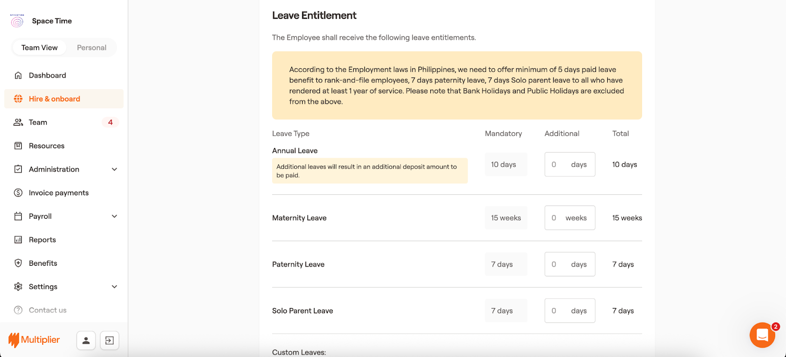
Task: Click the Reports chart icon
Action: click(x=18, y=240)
